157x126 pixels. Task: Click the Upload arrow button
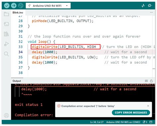coord(14,6)
